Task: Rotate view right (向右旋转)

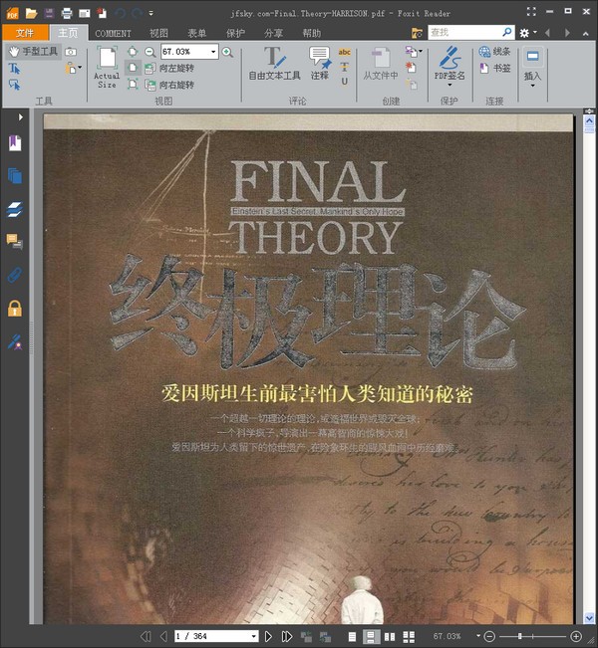Action: coord(169,85)
